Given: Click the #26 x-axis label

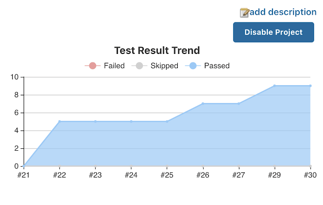Looking at the screenshot, I should coord(203,175).
